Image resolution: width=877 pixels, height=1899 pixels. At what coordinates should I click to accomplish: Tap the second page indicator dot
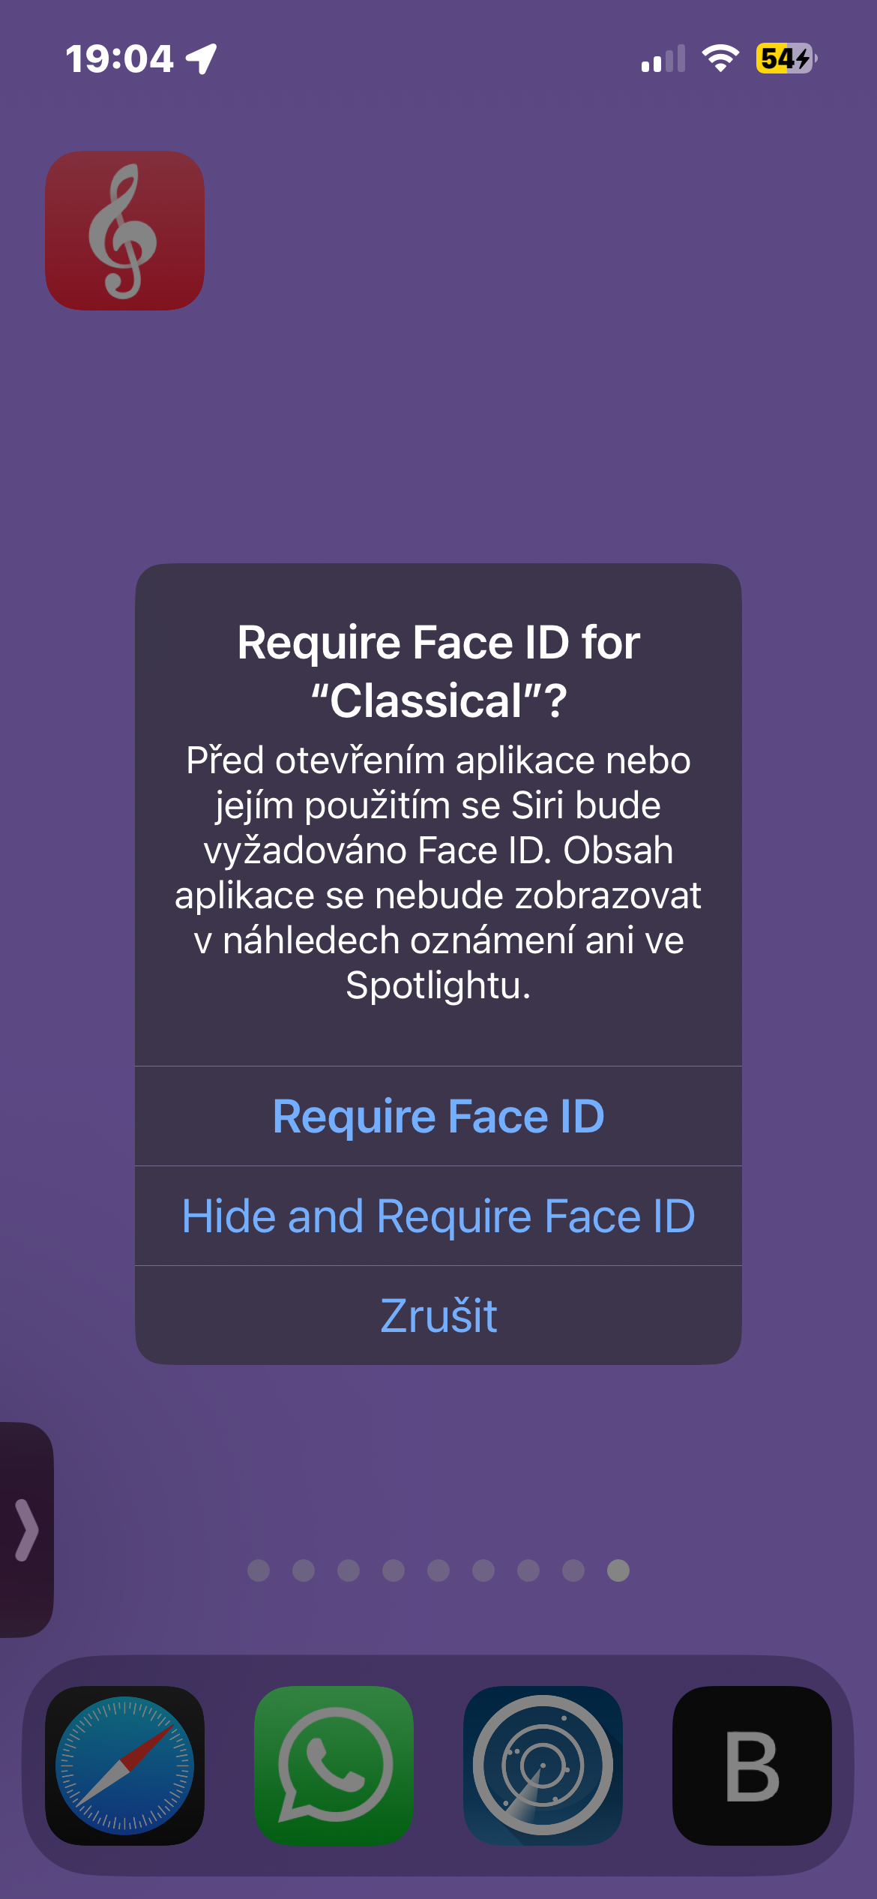tap(304, 1570)
